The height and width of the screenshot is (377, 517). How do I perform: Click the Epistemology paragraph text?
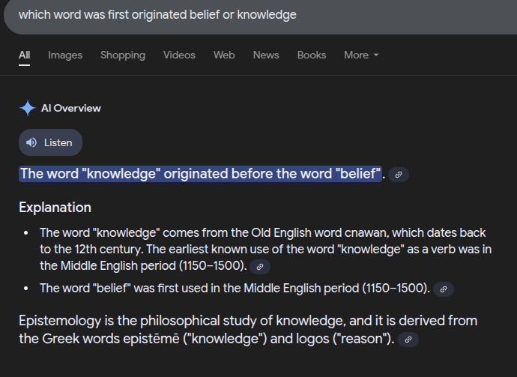click(x=248, y=330)
